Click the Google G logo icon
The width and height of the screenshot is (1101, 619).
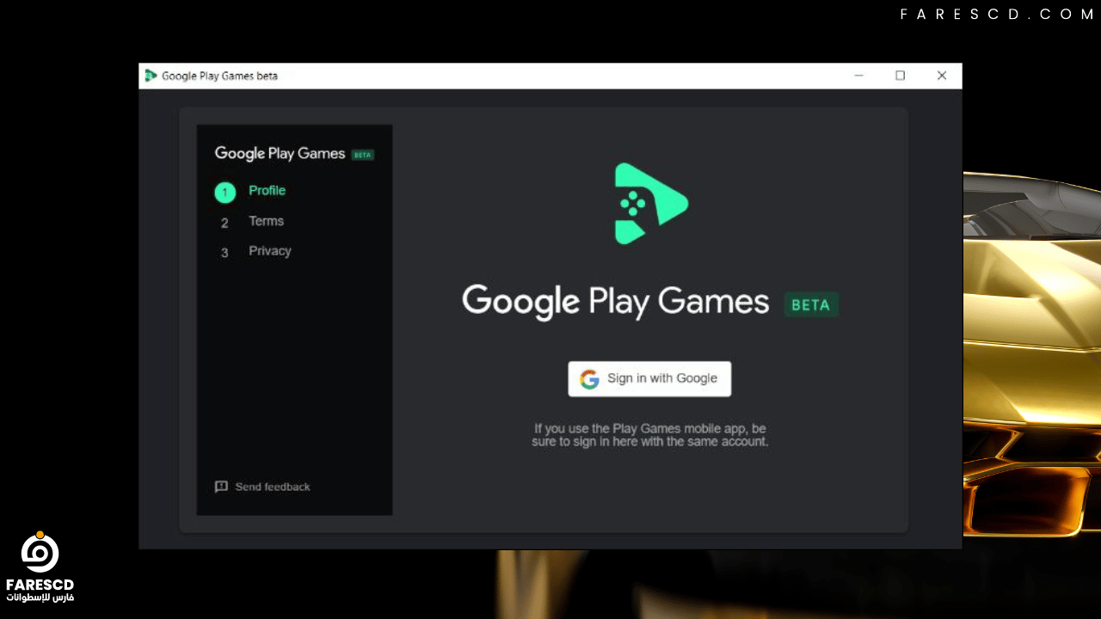pyautogui.click(x=589, y=379)
